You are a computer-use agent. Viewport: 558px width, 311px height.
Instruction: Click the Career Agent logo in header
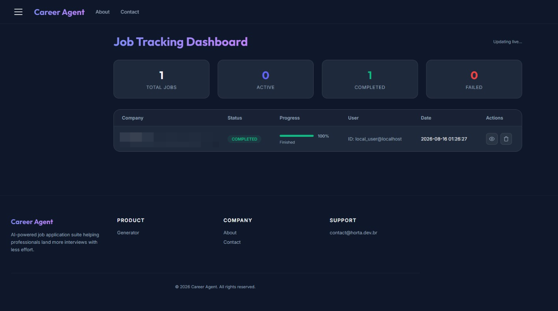(59, 12)
